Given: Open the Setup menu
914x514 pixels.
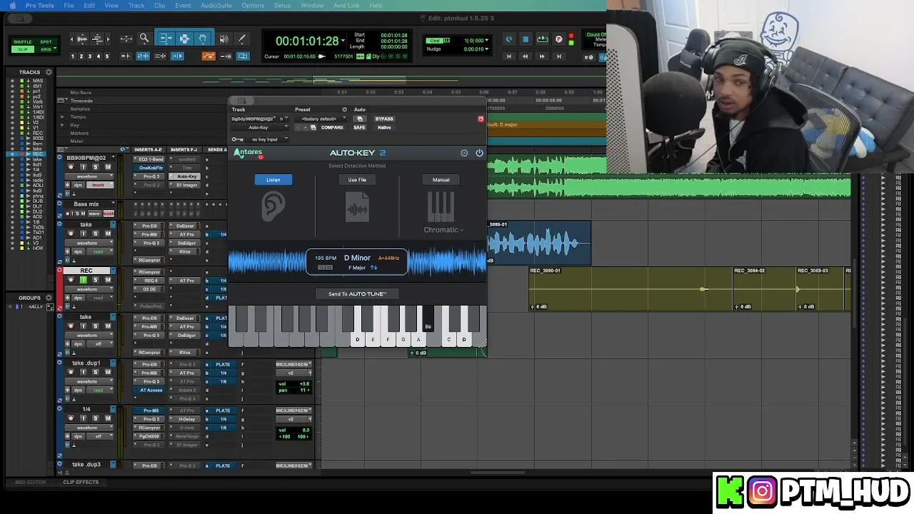Looking at the screenshot, I should click(282, 5).
